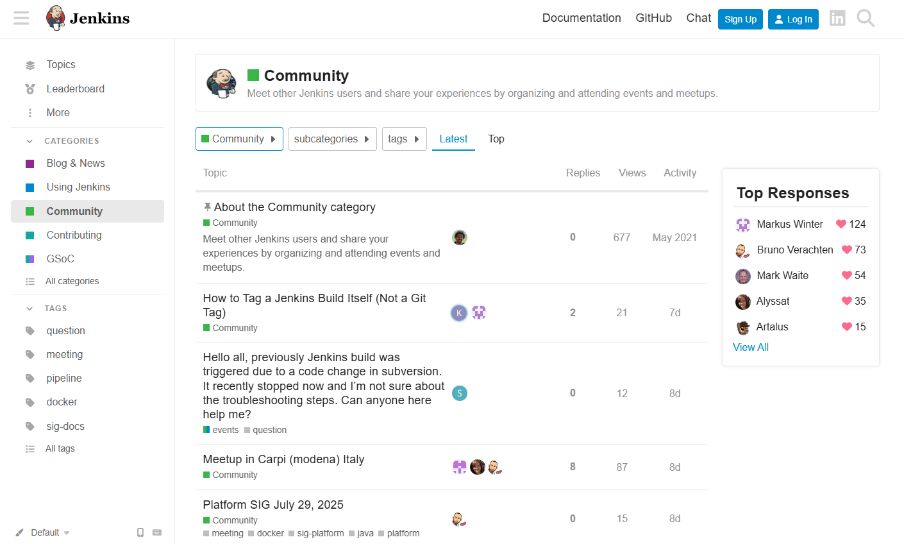This screenshot has height=544, width=904.
Task: Click the All categories list icon
Action: (30, 282)
